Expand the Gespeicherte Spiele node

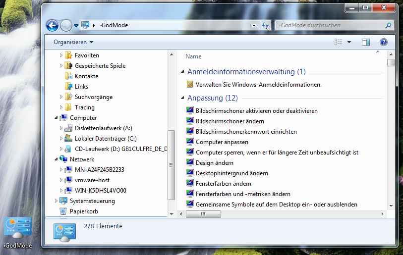click(x=61, y=65)
